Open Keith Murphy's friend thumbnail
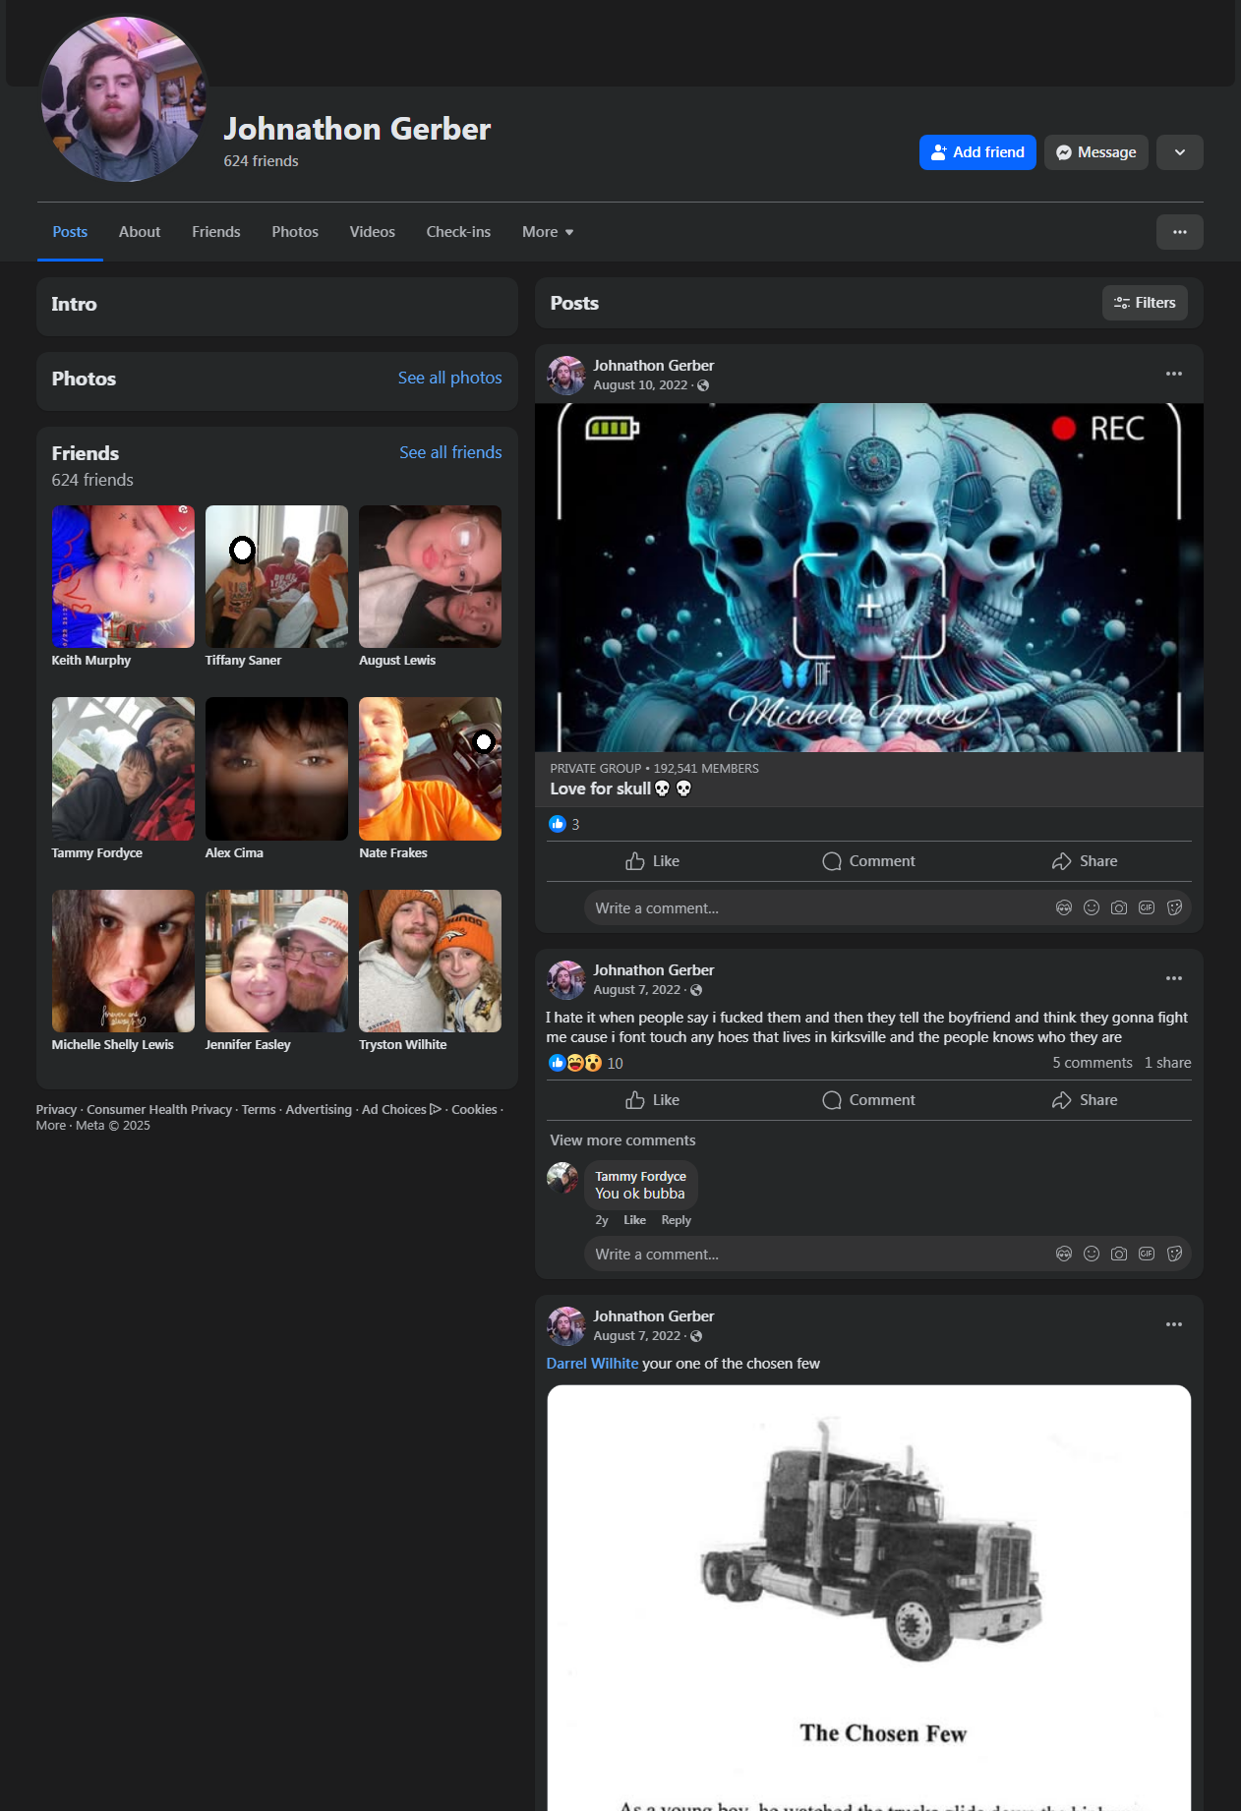 [123, 576]
